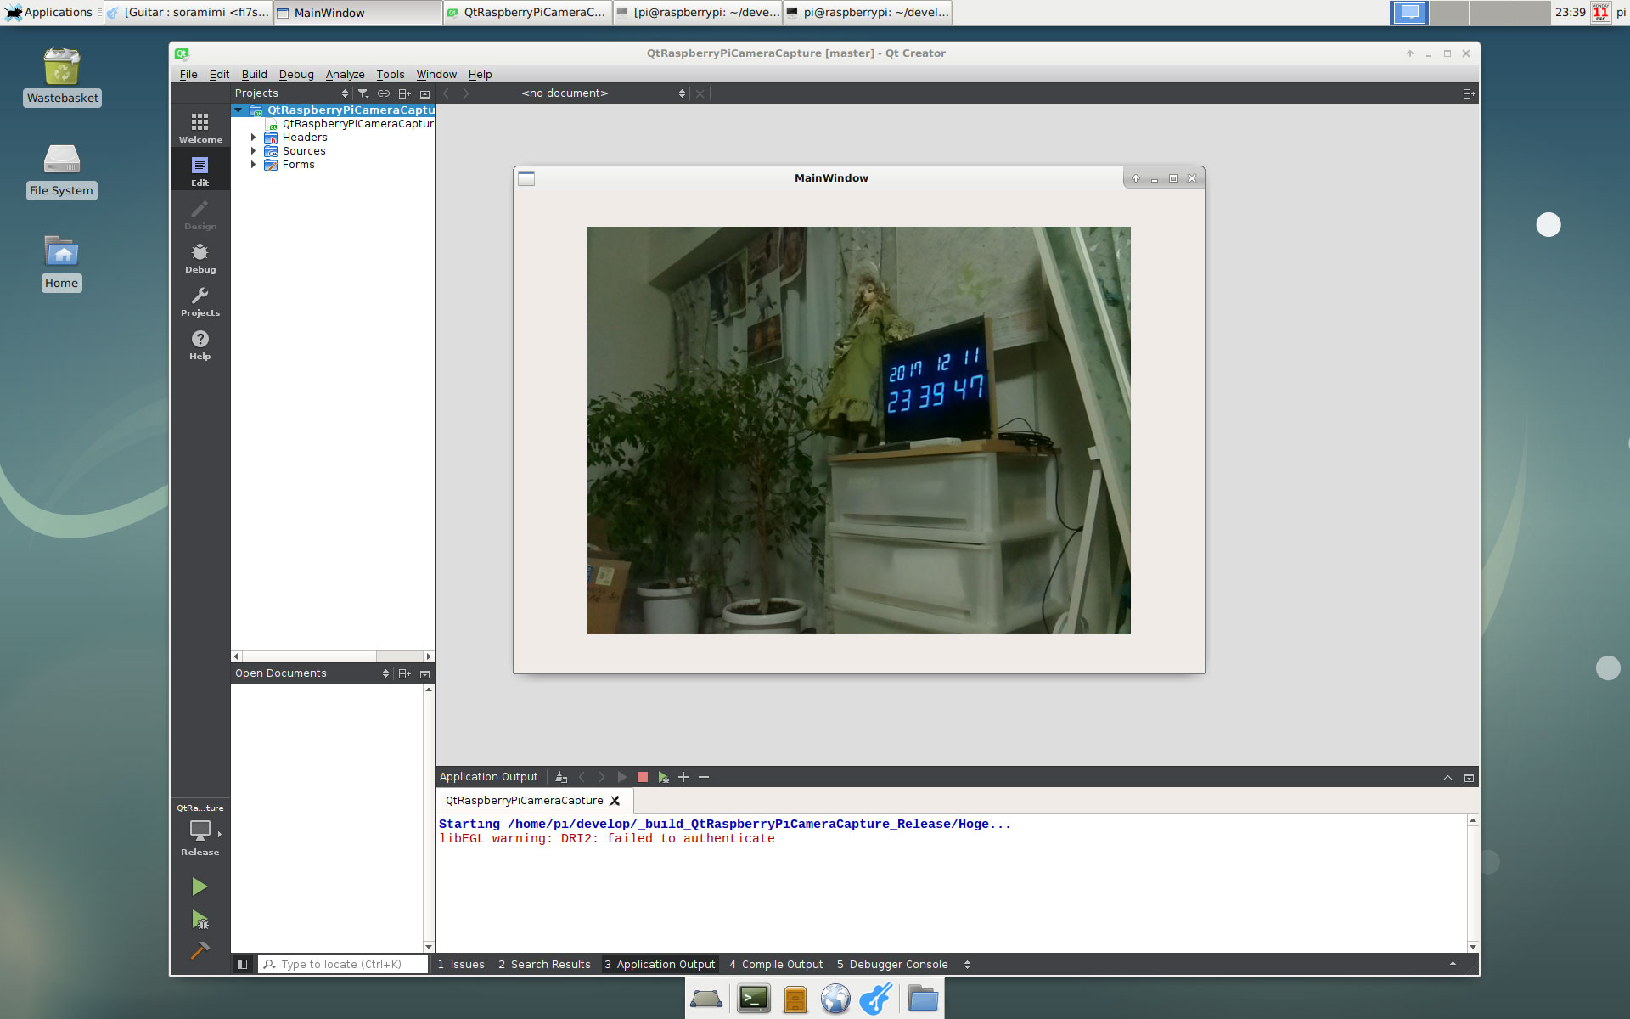Click the grayed Design mode icon

tap(200, 214)
